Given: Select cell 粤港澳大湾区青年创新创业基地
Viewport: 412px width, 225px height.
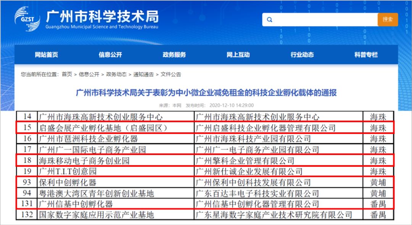Looking at the screenshot, I should coord(116,193).
